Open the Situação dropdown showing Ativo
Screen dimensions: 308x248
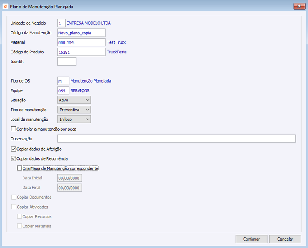[x=74, y=100]
